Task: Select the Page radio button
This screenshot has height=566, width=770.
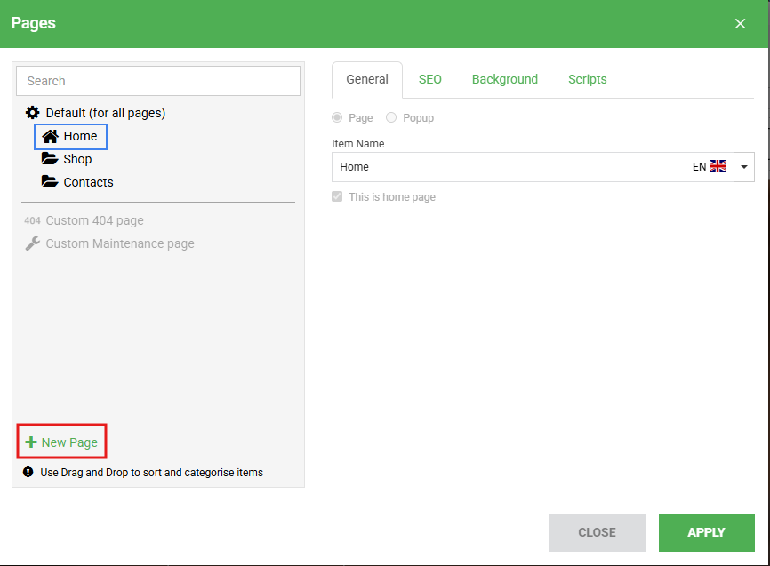Action: point(337,117)
